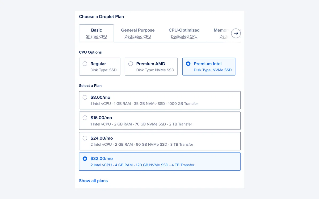Viewport: 319px width, 199px height.
Task: Choose the $16.00/mo plan
Action: [160, 121]
